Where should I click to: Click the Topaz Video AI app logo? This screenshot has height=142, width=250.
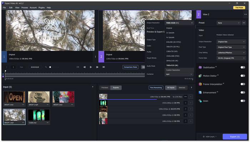pyautogui.click(x=3, y=3)
